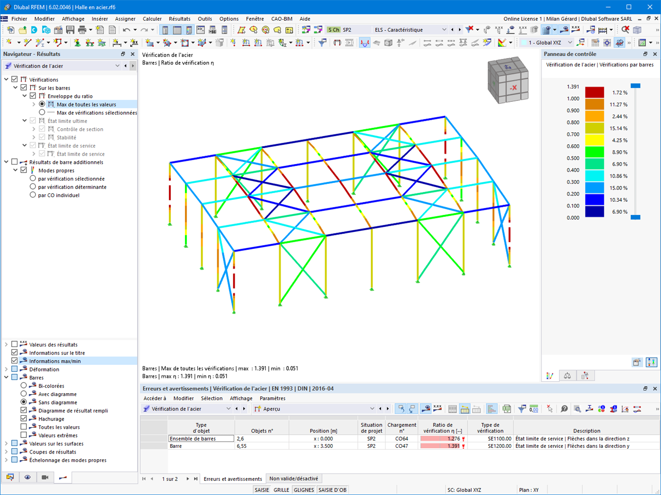Click the dimension tool icon
The height and width of the screenshot is (495, 661).
(117, 42)
